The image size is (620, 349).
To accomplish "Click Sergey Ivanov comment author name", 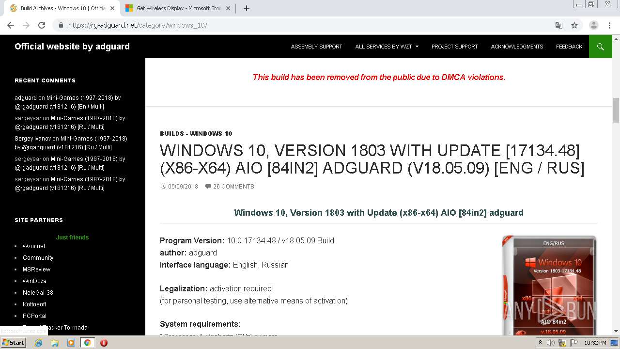I will (32, 139).
